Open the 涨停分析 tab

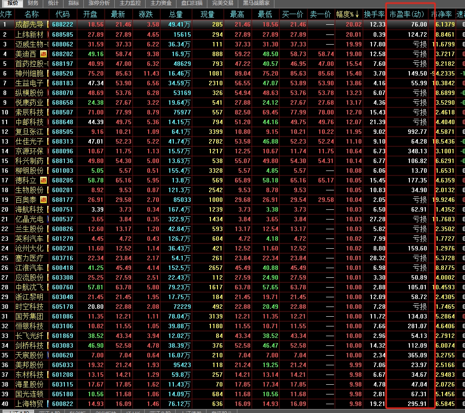click(99, 3)
